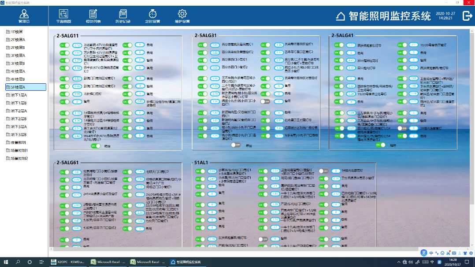475x267 pixels.
Task: Click the 0.63 value box in 2-5ALG11
Action: pos(140,101)
